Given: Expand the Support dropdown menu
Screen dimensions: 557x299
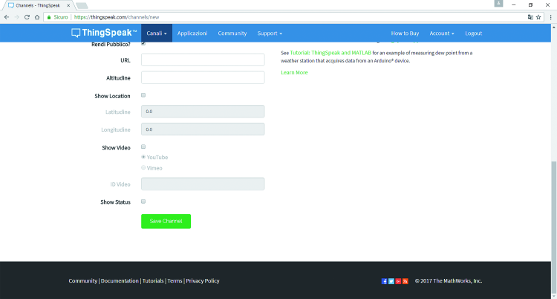Looking at the screenshot, I should (x=270, y=33).
